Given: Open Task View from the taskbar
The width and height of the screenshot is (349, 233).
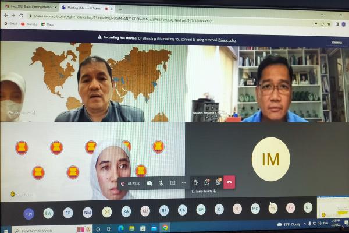Looking at the screenshot, I should [109, 229].
